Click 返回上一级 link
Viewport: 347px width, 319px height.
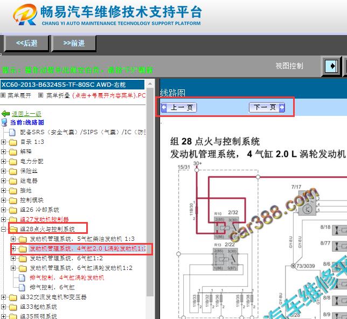(26, 114)
